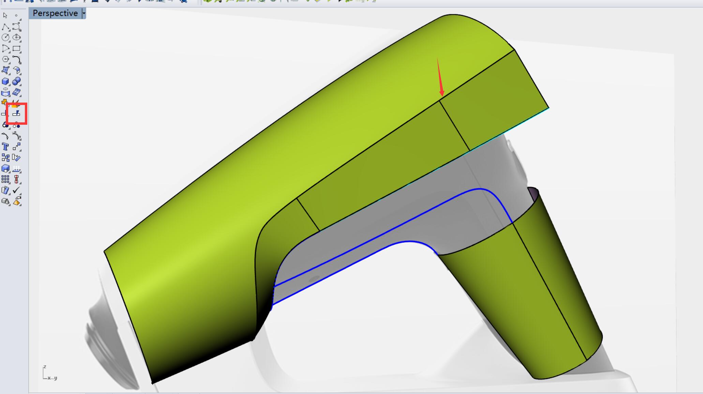Click the Move tool icon
Viewport: 703px width, 394px height.
click(x=16, y=147)
